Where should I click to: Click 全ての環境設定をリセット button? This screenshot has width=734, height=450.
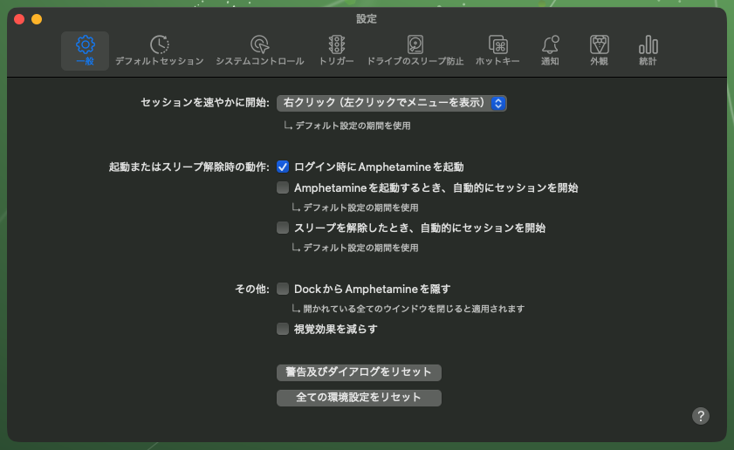(359, 398)
